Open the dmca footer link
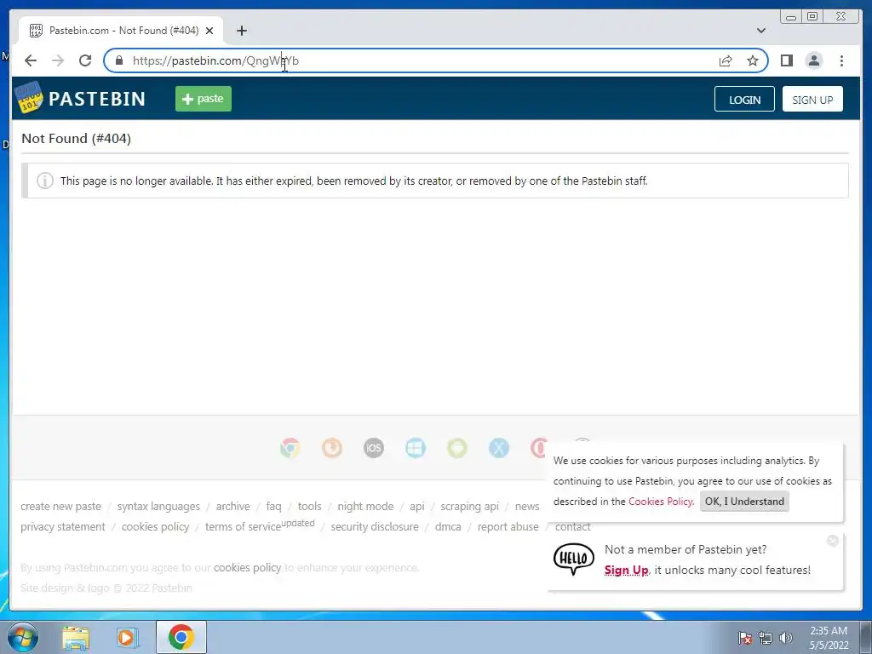Image resolution: width=872 pixels, height=654 pixels. [x=448, y=526]
